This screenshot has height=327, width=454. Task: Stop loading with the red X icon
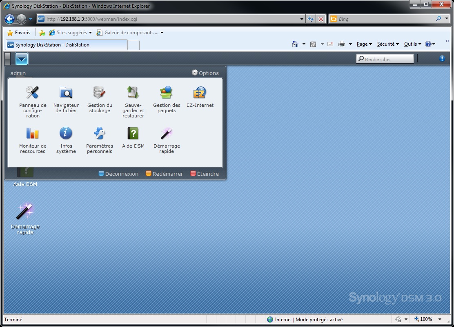click(321, 19)
